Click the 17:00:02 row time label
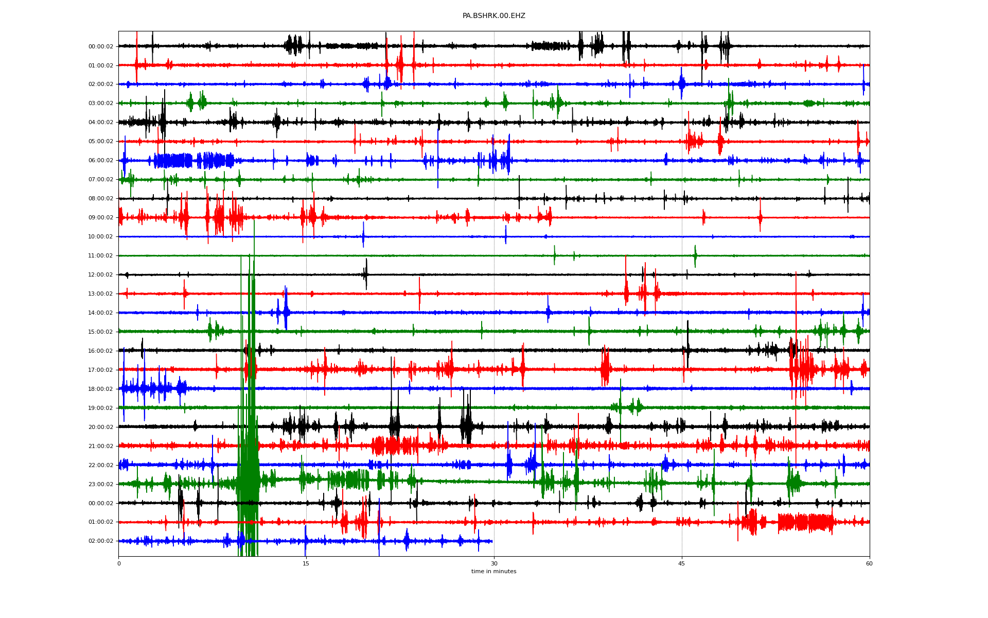The image size is (988, 618). pos(100,370)
